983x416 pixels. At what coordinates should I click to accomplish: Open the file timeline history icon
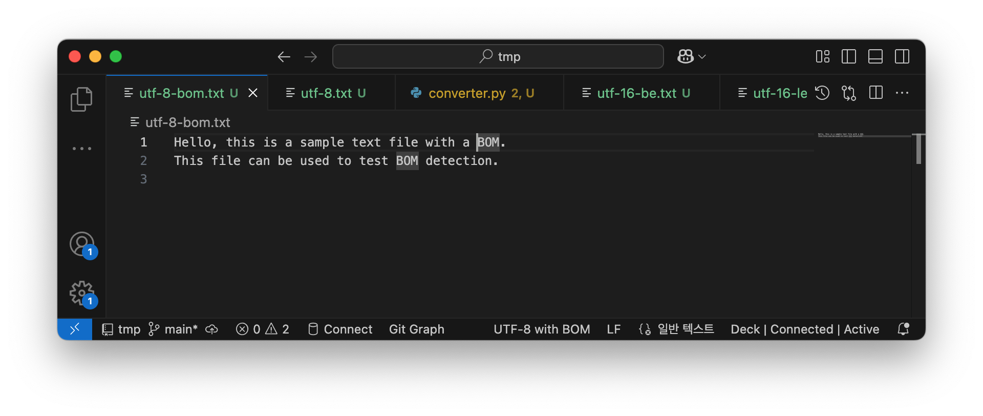pyautogui.click(x=822, y=93)
